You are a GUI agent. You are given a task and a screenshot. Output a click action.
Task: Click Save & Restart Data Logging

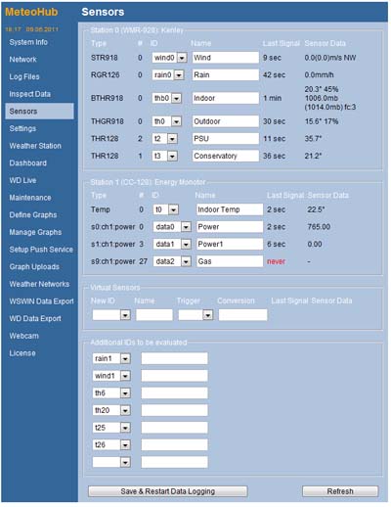tap(168, 491)
